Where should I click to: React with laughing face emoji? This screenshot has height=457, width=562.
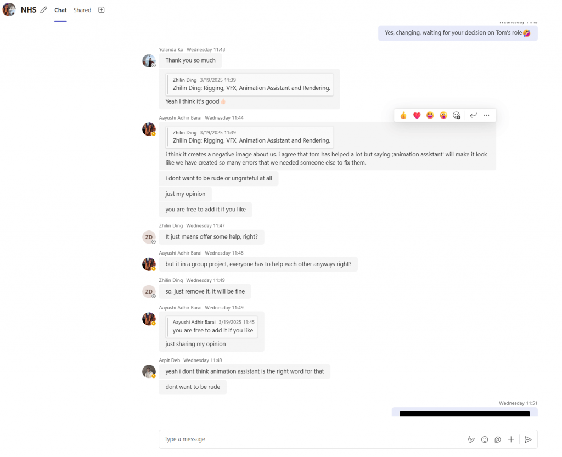(430, 115)
